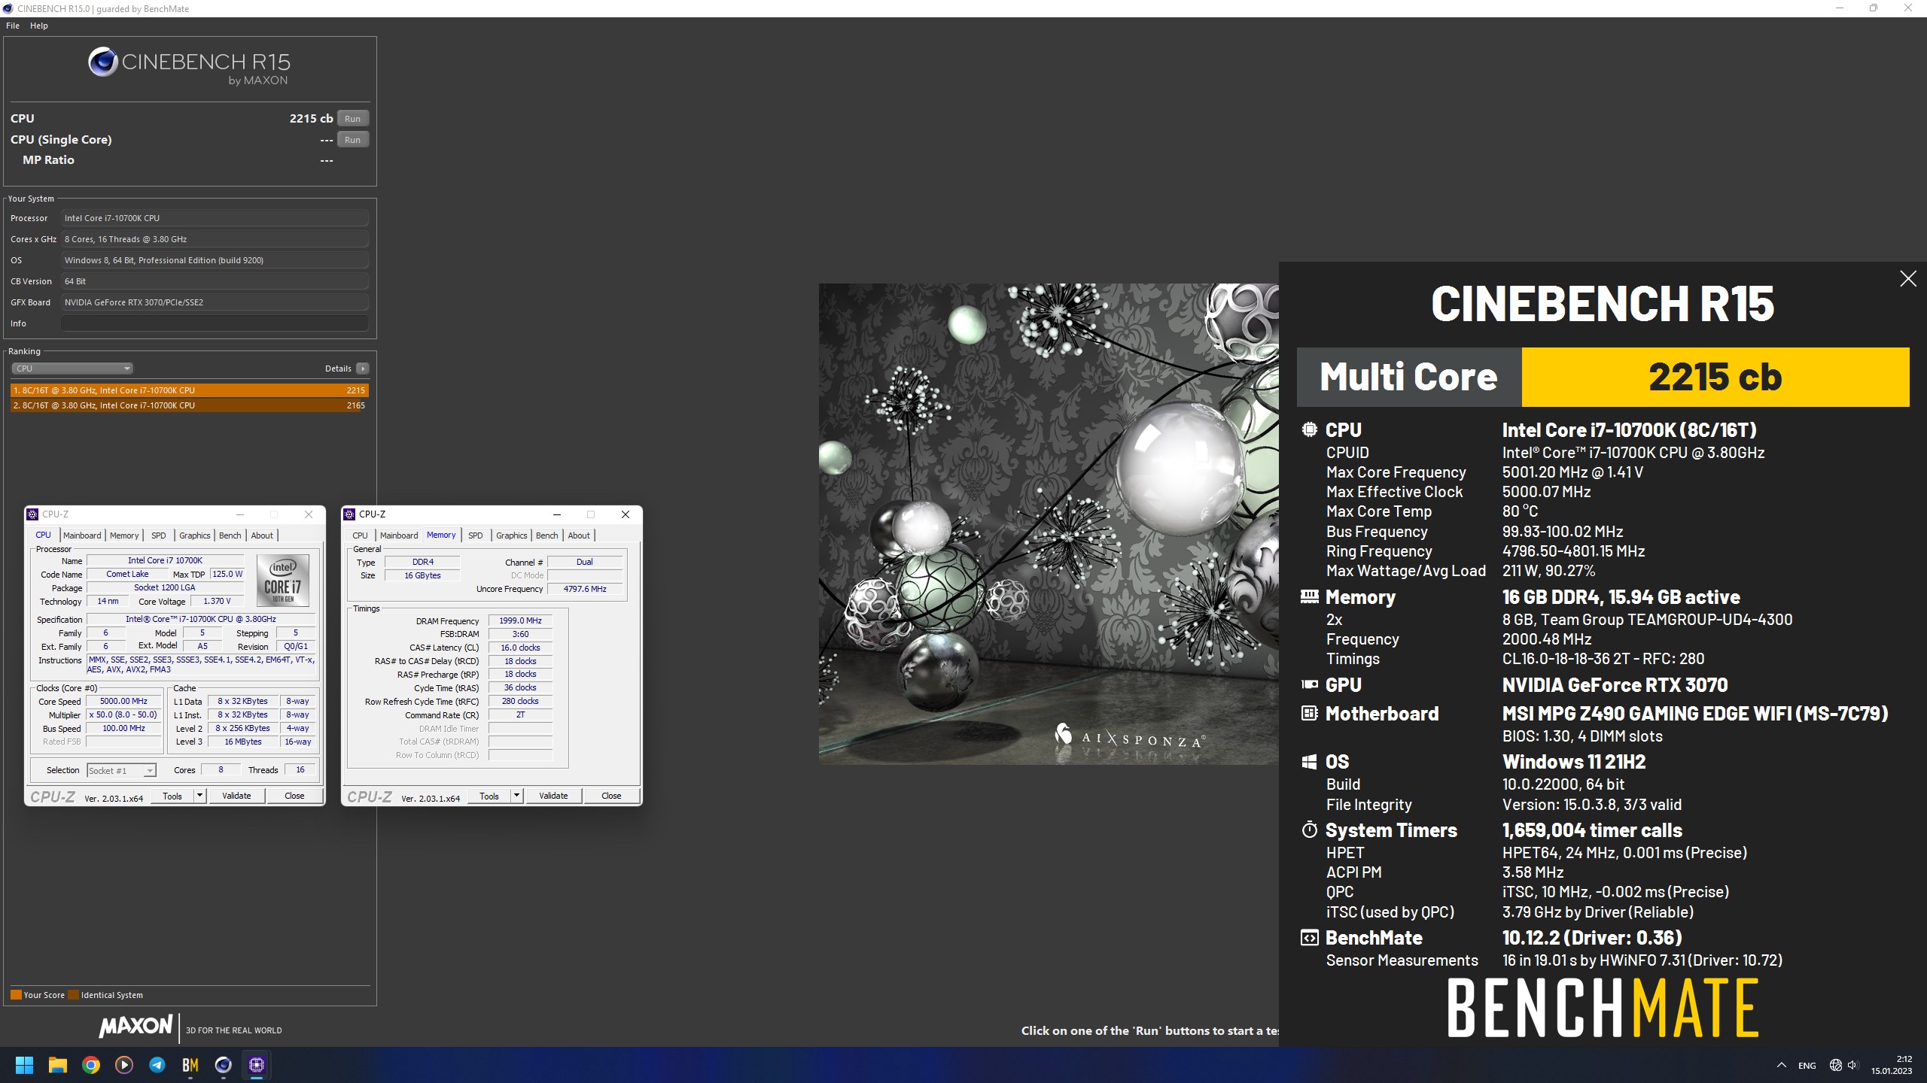Image resolution: width=1927 pixels, height=1083 pixels.
Task: Open Bench tab in left CPU-Z window
Action: [230, 535]
